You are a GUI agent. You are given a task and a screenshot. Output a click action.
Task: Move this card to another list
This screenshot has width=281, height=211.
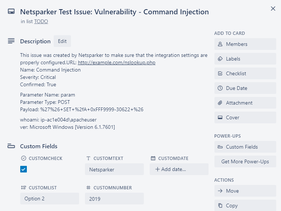pos(245,191)
